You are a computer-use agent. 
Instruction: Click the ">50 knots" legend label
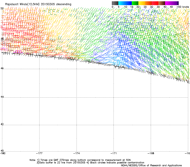[183, 7]
